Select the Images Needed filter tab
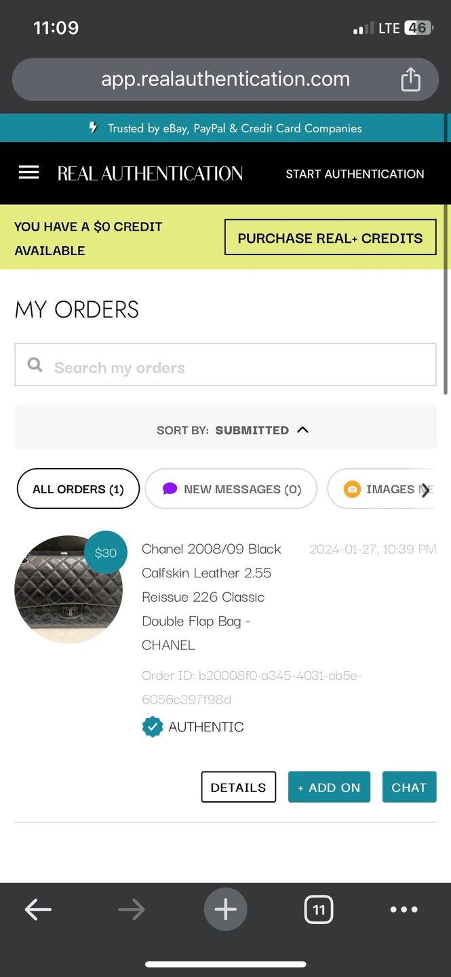Viewport: 451px width, 977px height. click(x=383, y=489)
